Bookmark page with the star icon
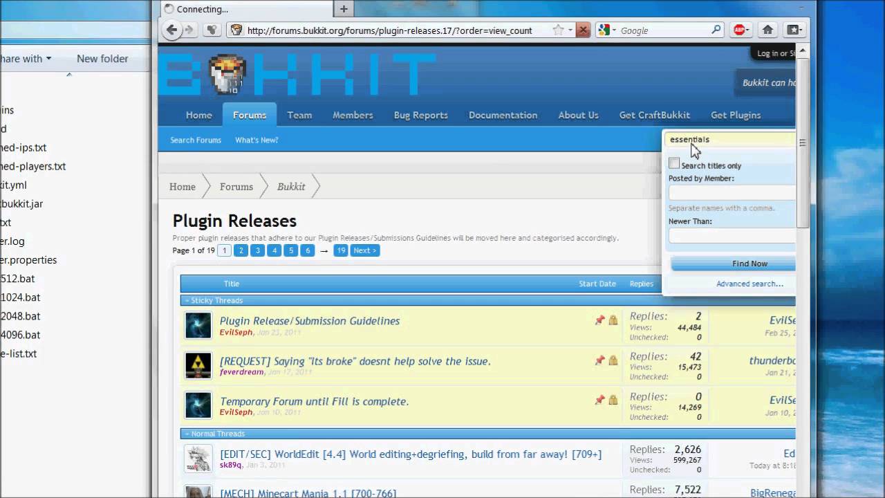The width and height of the screenshot is (885, 498). click(x=559, y=30)
